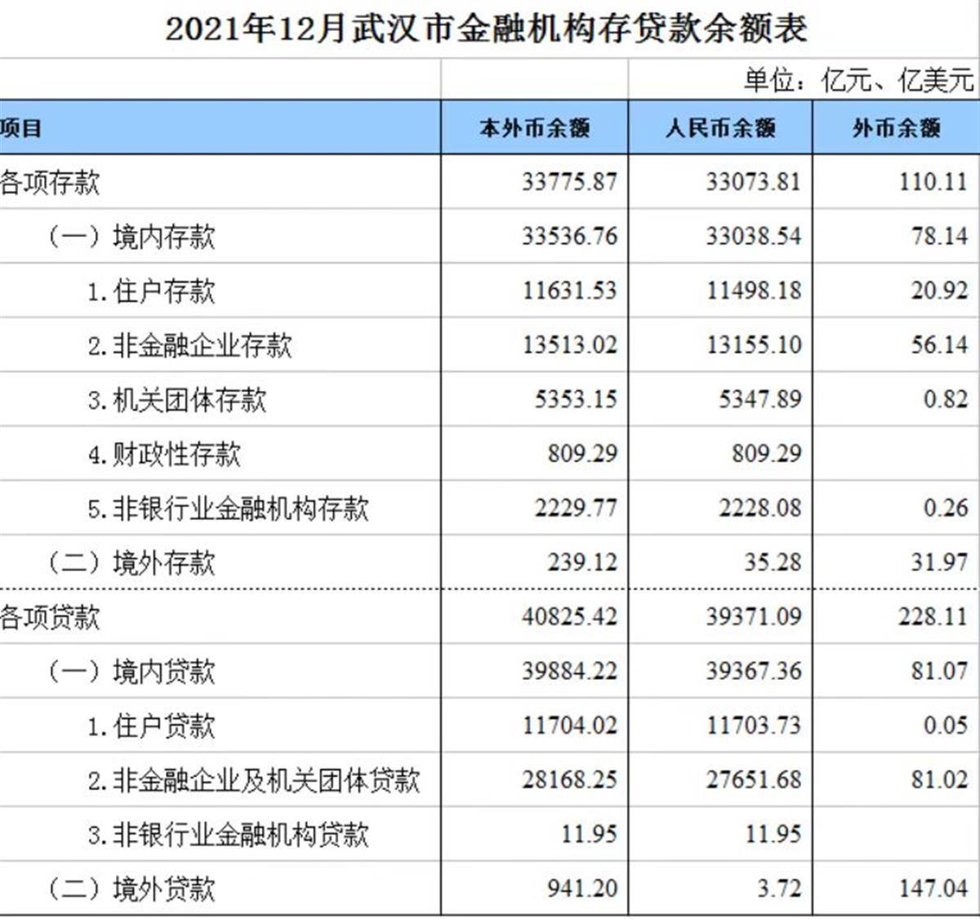980x919 pixels.
Task: Select the "人民币余额" column header
Action: (720, 128)
